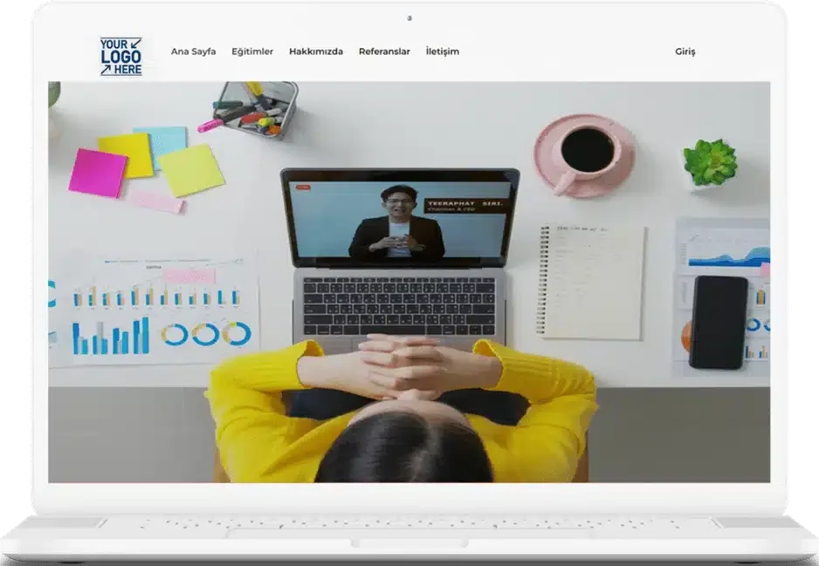The image size is (819, 566).
Task: Click the spiral notebook on the desk
Action: [x=592, y=281]
